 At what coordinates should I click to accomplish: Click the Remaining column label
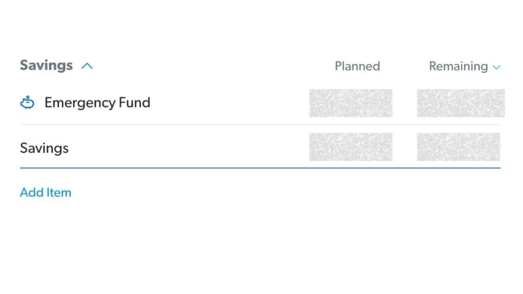pyautogui.click(x=458, y=66)
